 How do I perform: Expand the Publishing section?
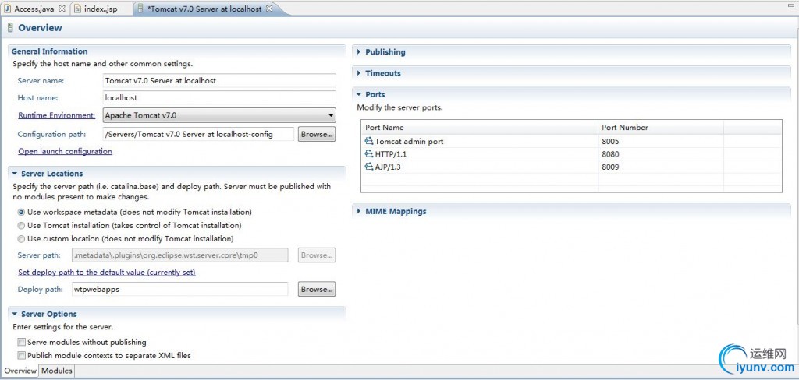coord(359,52)
